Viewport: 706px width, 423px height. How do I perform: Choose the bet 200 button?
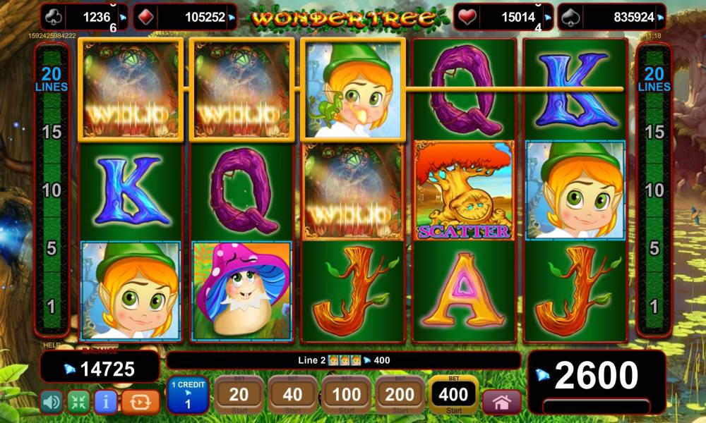[x=400, y=395]
